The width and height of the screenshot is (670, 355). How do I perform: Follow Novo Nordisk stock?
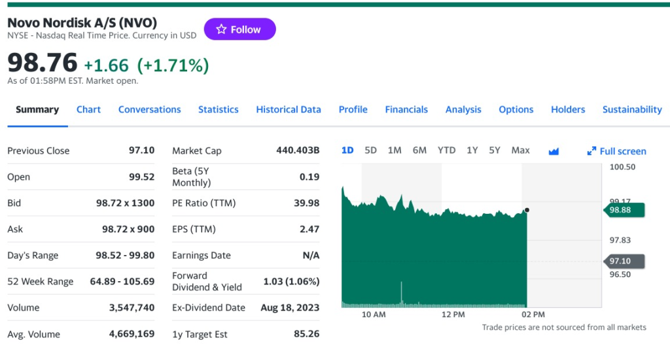click(x=239, y=29)
